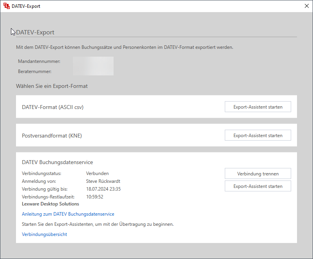The width and height of the screenshot is (313, 259).
Task: Click the Verbindung gültig bis label
Action: (x=45, y=189)
